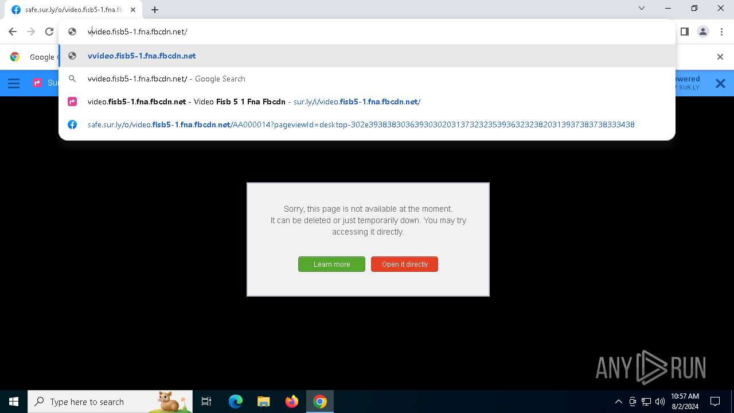The height and width of the screenshot is (413, 734).
Task: Launch Microsoft Edge from taskbar
Action: tap(236, 402)
